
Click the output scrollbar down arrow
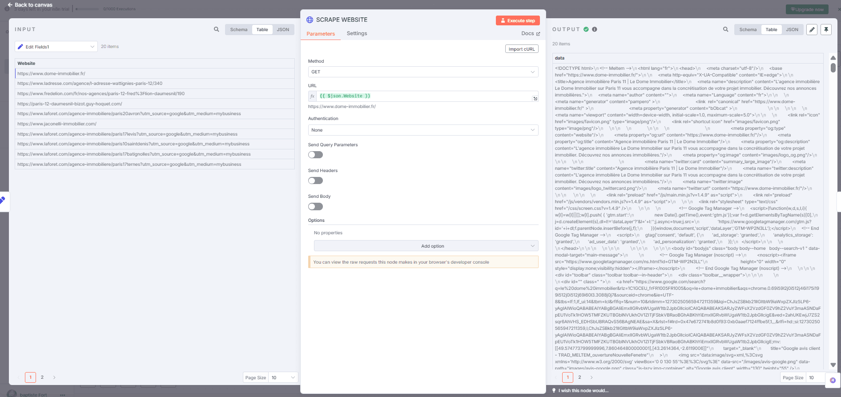[x=833, y=365]
